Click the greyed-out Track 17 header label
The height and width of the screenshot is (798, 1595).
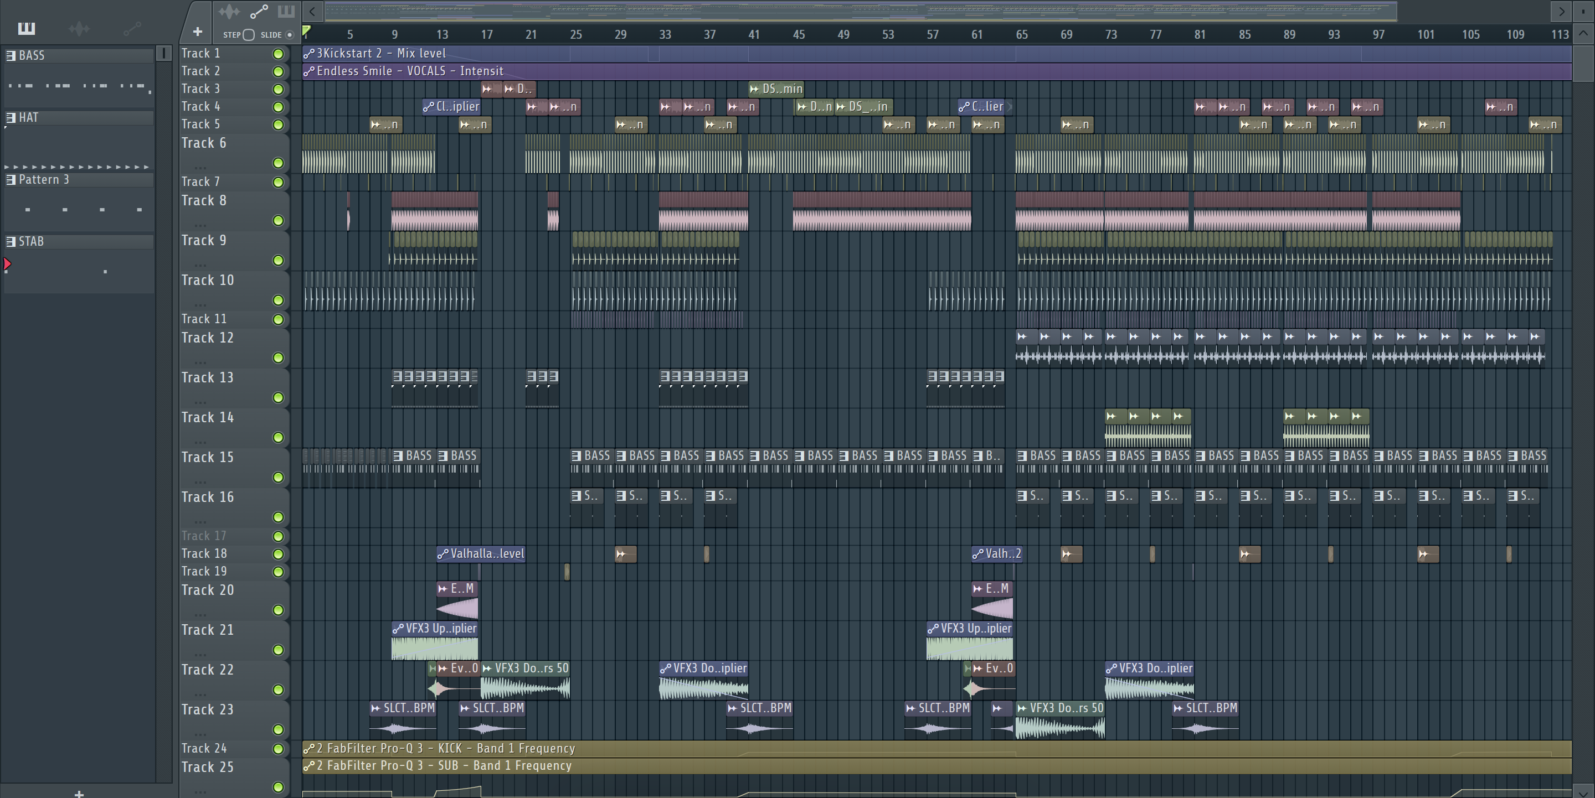(204, 536)
